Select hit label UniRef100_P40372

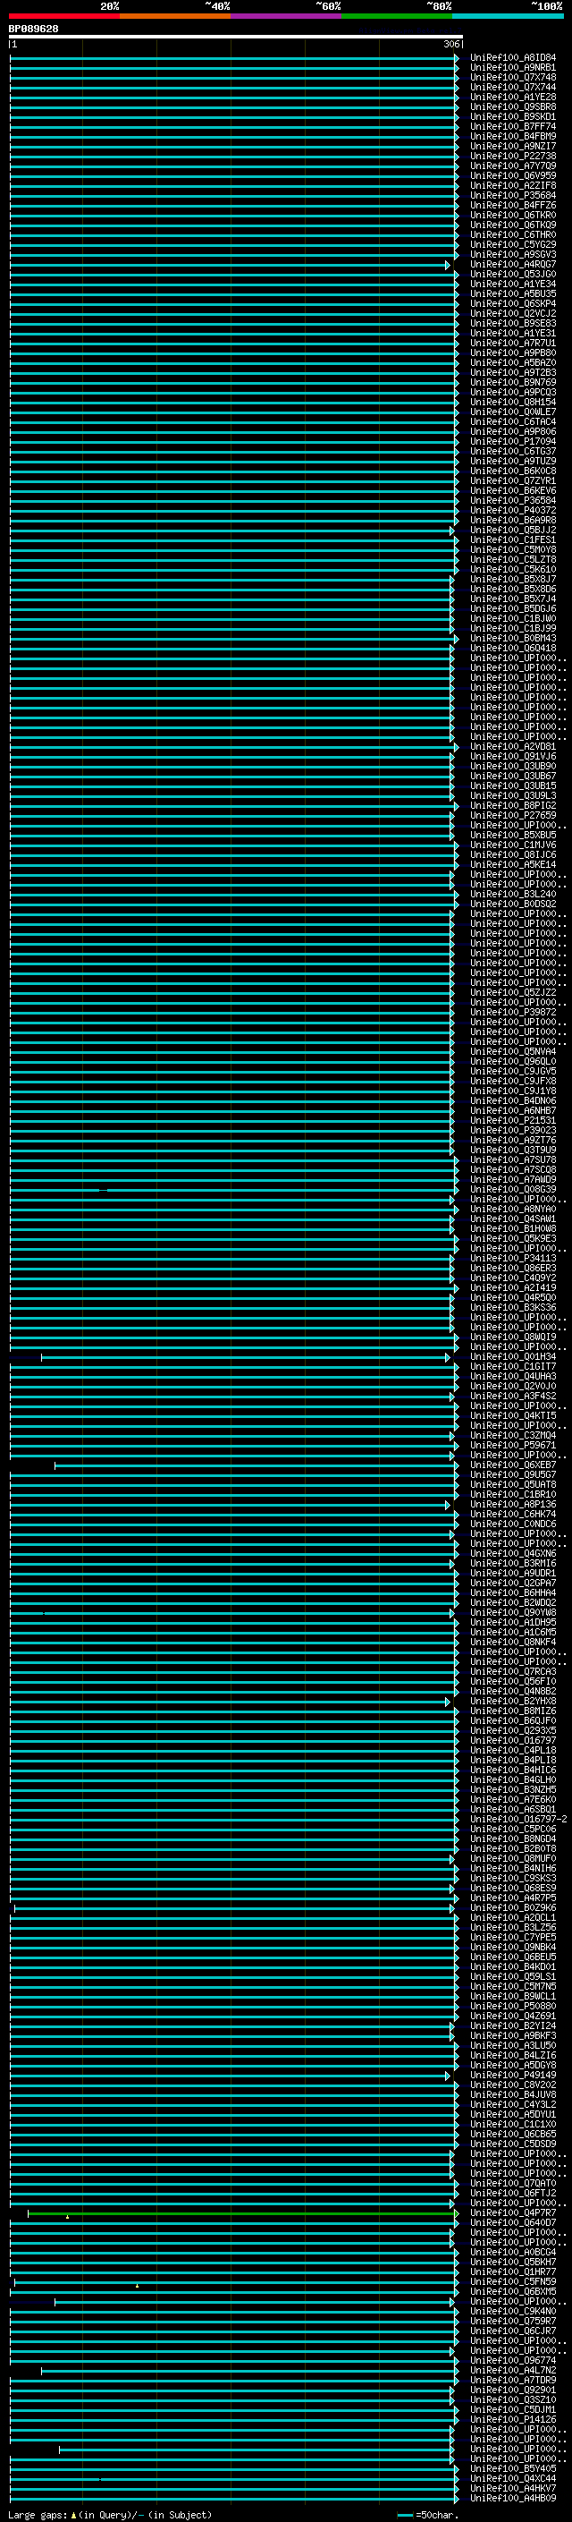(x=512, y=511)
